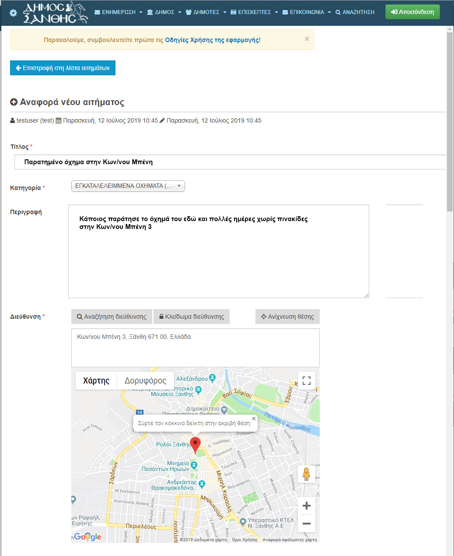Switch map to Χάρτης view
The image size is (454, 556).
click(x=96, y=380)
